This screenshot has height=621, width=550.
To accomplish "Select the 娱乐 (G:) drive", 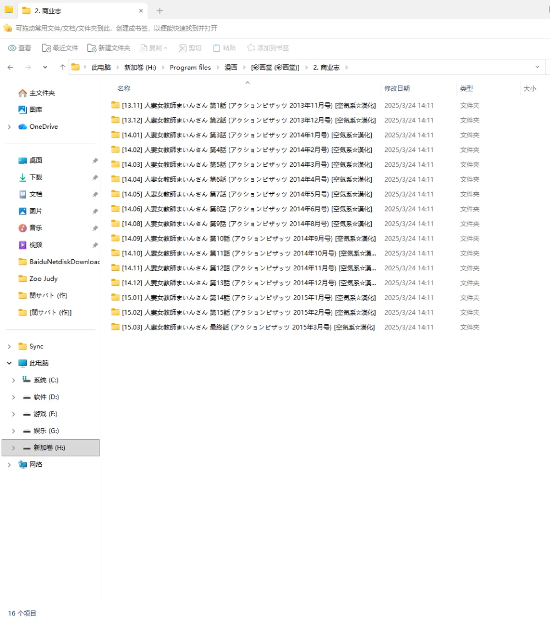I will (x=41, y=431).
